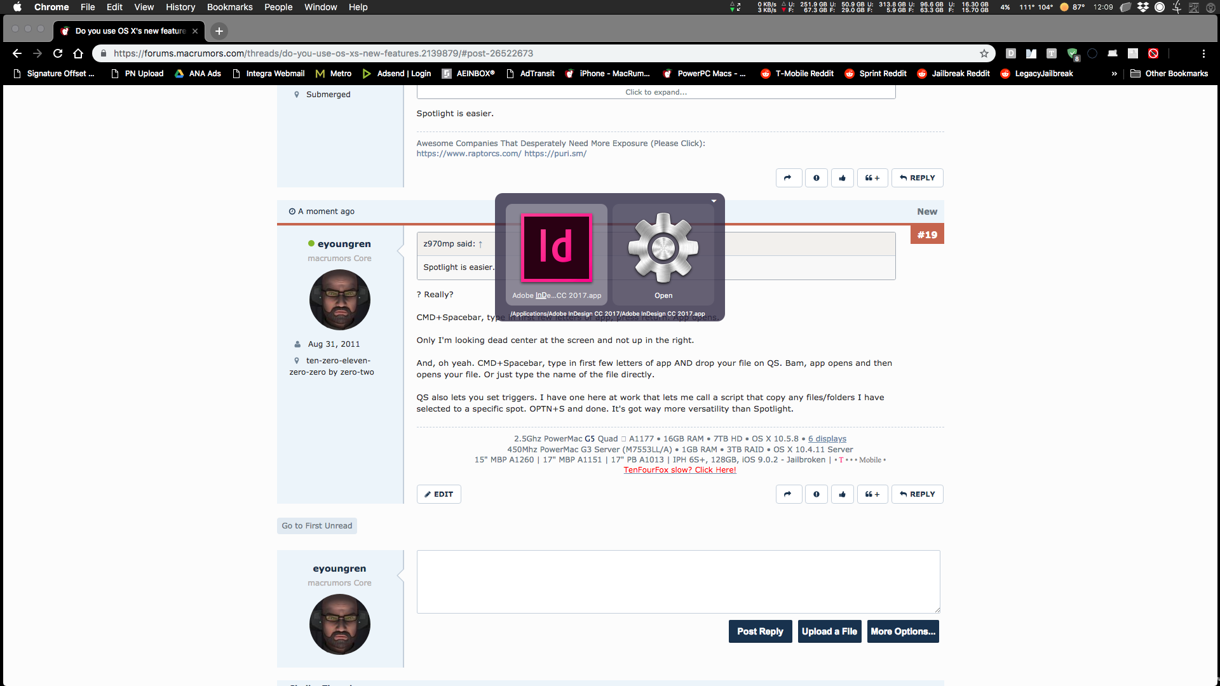Click the share arrow on z970mp's post
Screen dimensions: 1220x686
[x=788, y=178]
